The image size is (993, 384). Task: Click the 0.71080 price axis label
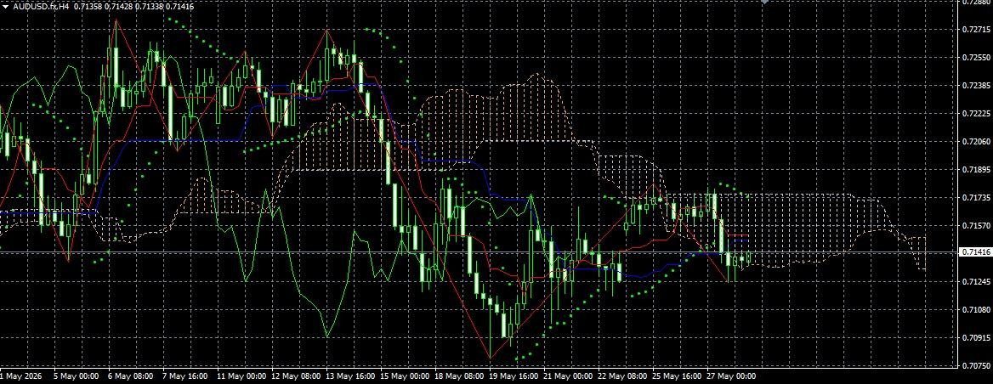click(976, 310)
